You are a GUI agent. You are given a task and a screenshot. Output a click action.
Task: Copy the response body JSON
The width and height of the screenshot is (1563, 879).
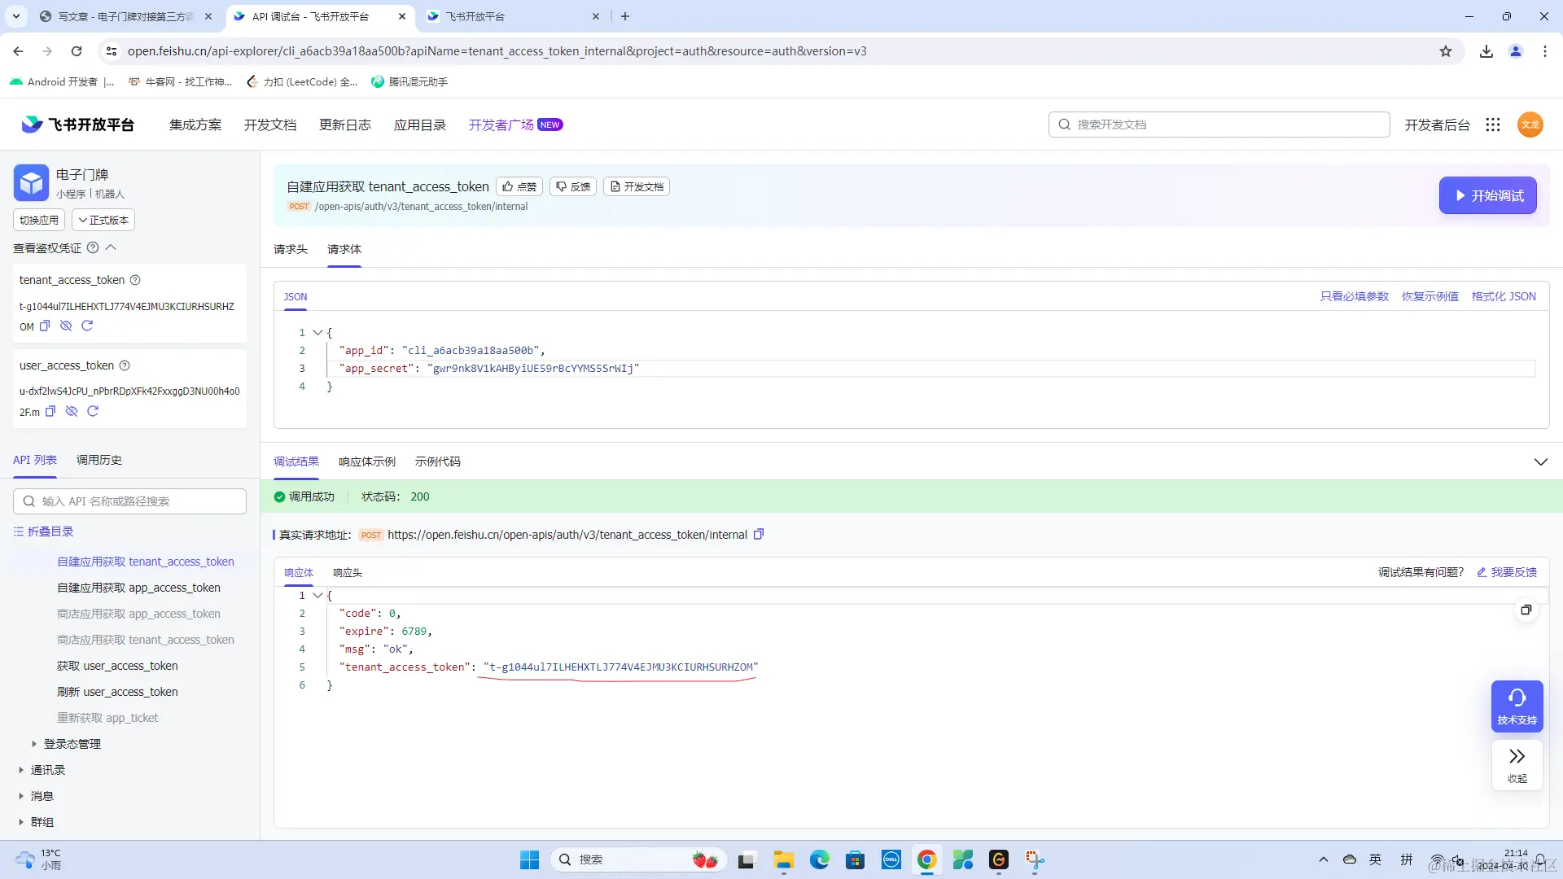[x=1526, y=610]
